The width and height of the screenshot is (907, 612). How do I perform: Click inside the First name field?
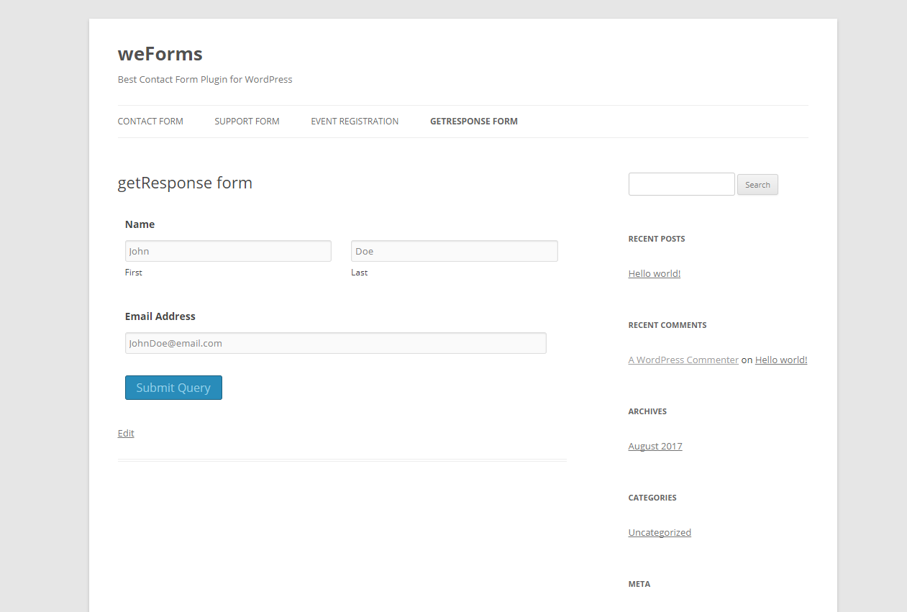point(228,250)
